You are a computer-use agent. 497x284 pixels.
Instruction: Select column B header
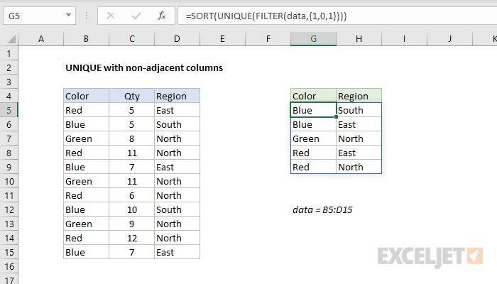coord(86,40)
